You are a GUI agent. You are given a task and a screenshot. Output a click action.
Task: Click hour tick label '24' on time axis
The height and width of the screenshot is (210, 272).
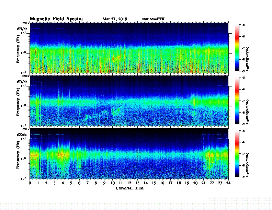(228, 183)
